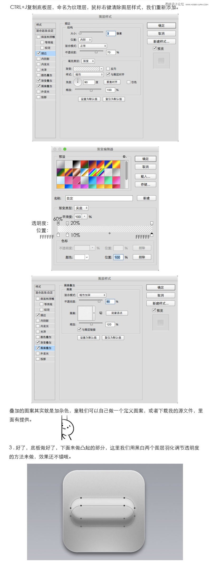Open the Smoothness (平滑度) value arrow

[84, 217]
